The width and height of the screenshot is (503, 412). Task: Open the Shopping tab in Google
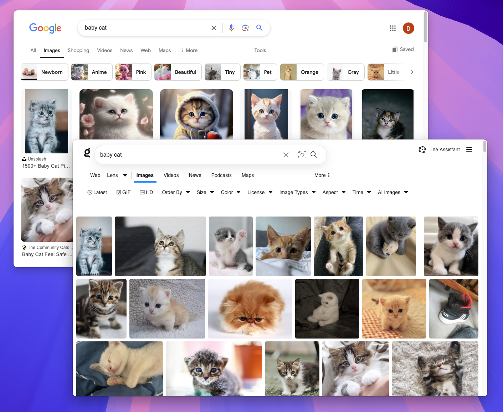(78, 50)
